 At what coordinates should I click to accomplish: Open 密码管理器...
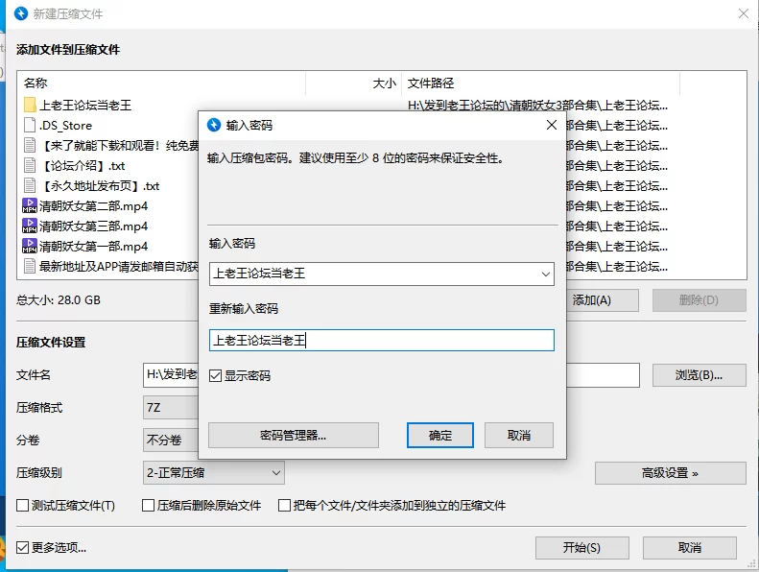(x=294, y=435)
